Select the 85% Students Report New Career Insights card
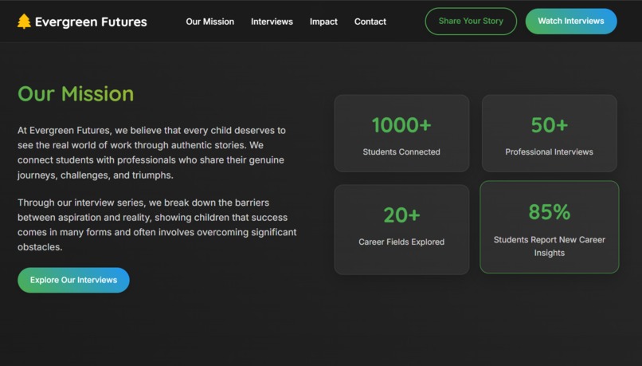Screen dimensions: 642x366 point(550,227)
